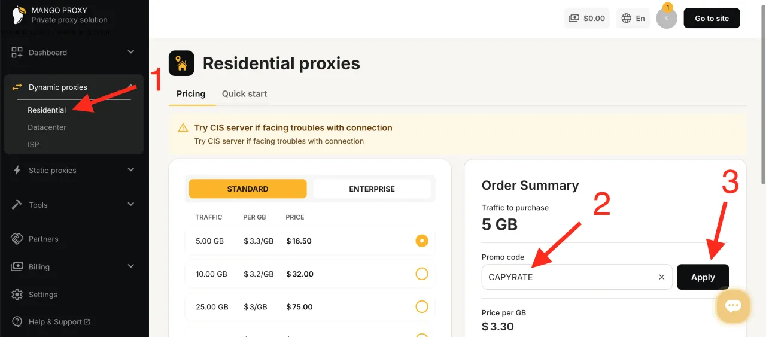Switch to the Quick start tab
Screen dimensions: 766x337
(244, 94)
